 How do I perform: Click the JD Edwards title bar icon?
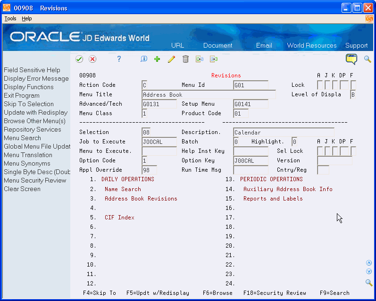pyautogui.click(x=7, y=8)
